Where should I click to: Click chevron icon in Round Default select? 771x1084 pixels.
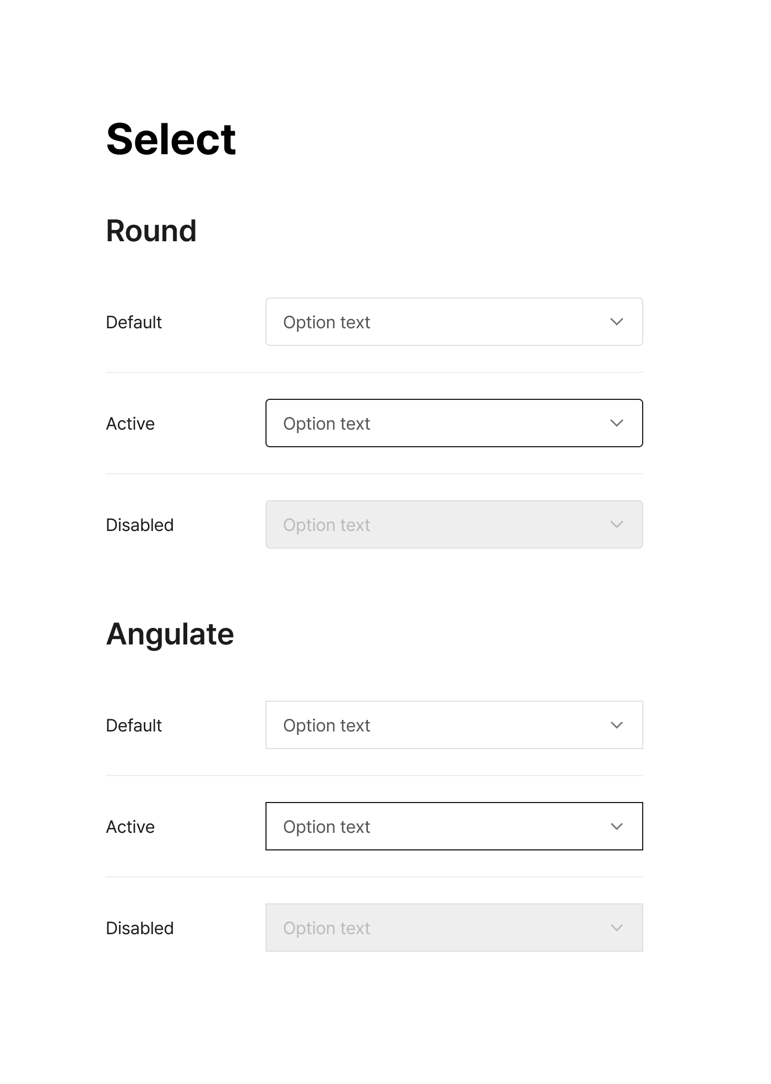click(x=617, y=322)
